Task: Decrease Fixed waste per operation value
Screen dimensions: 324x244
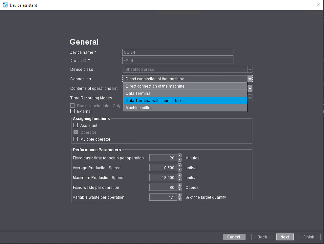Action: coord(180,190)
